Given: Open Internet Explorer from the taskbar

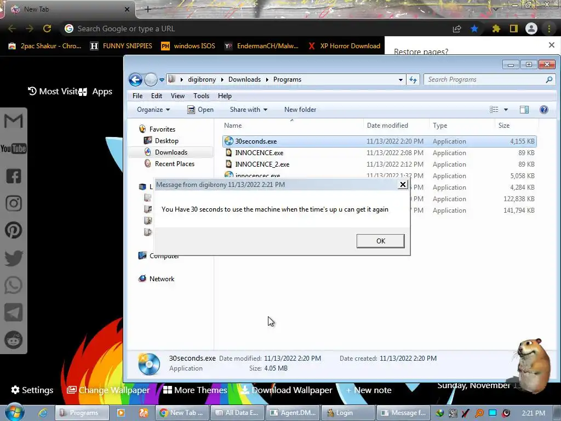Looking at the screenshot, I should [x=43, y=413].
